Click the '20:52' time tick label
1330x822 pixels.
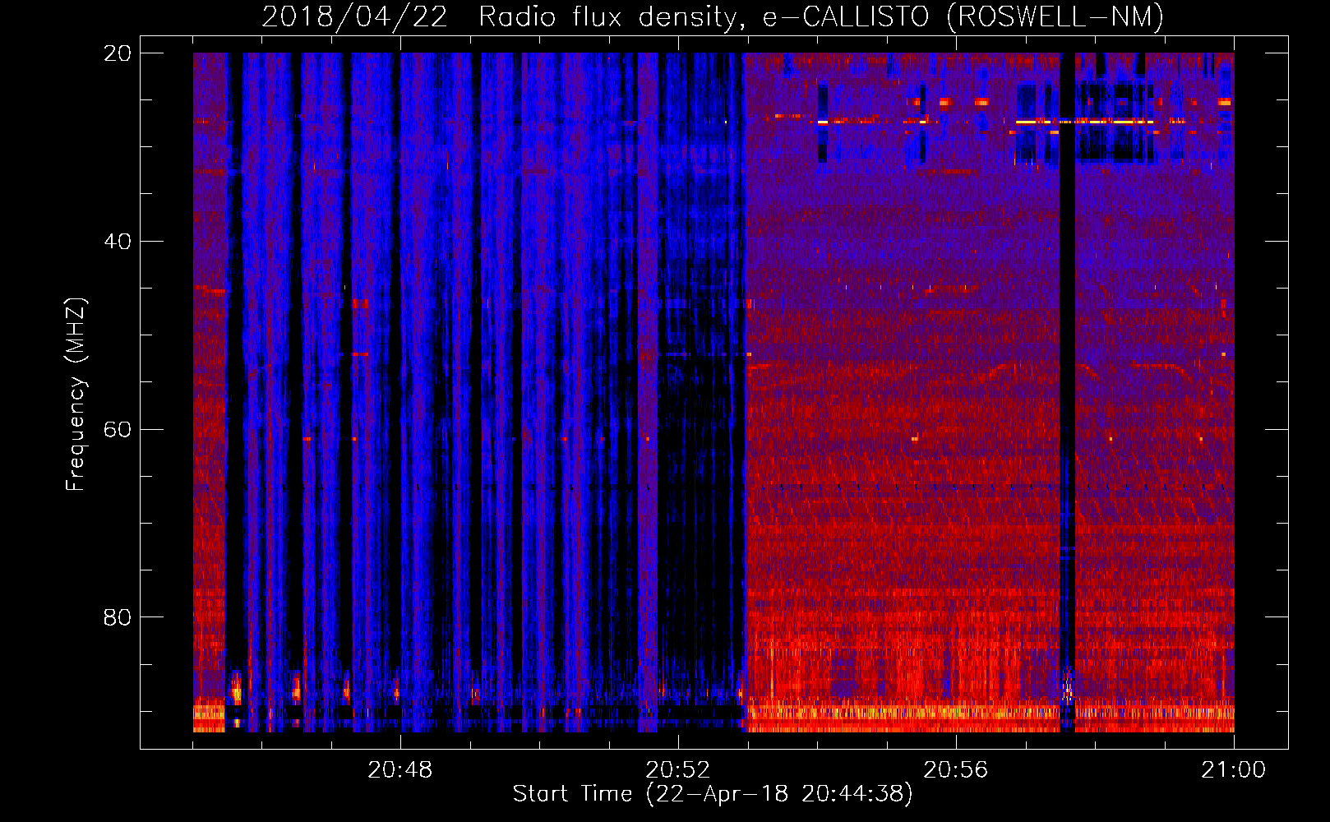coord(677,770)
